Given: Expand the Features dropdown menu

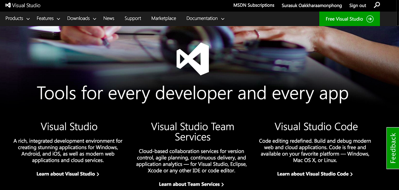Looking at the screenshot, I should pyautogui.click(x=58, y=19).
